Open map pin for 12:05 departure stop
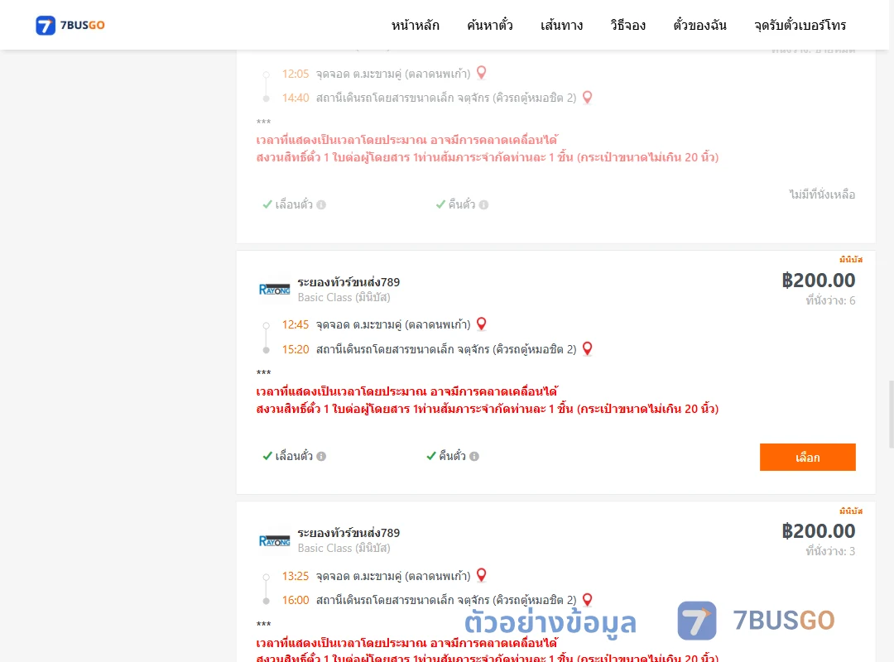894x662 pixels. pyautogui.click(x=481, y=73)
